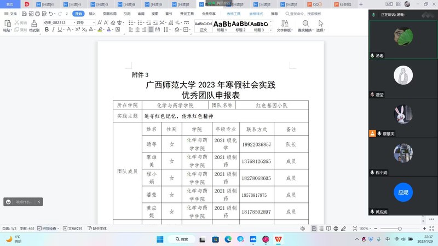Viewport: 438px width, 246px height.
Task: Switch to the 插入 ribbon tab
Action: click(92, 14)
